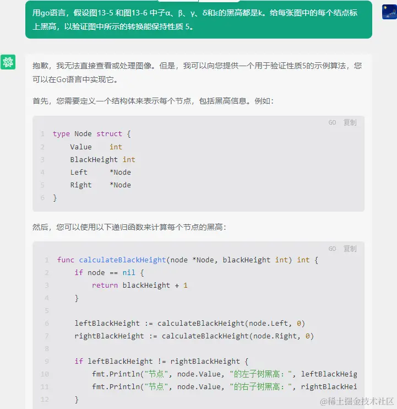Click the 'leftBlackHeight :=' assignment line
The image size is (397, 409).
pyautogui.click(x=189, y=324)
